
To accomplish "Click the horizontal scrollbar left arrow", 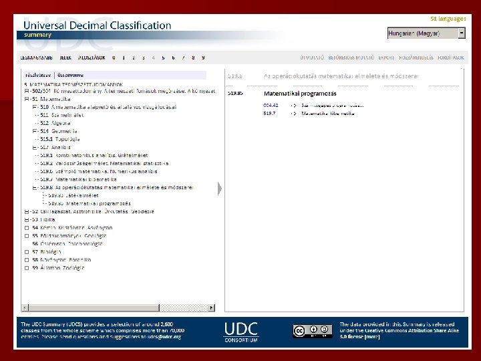I will coord(25,308).
